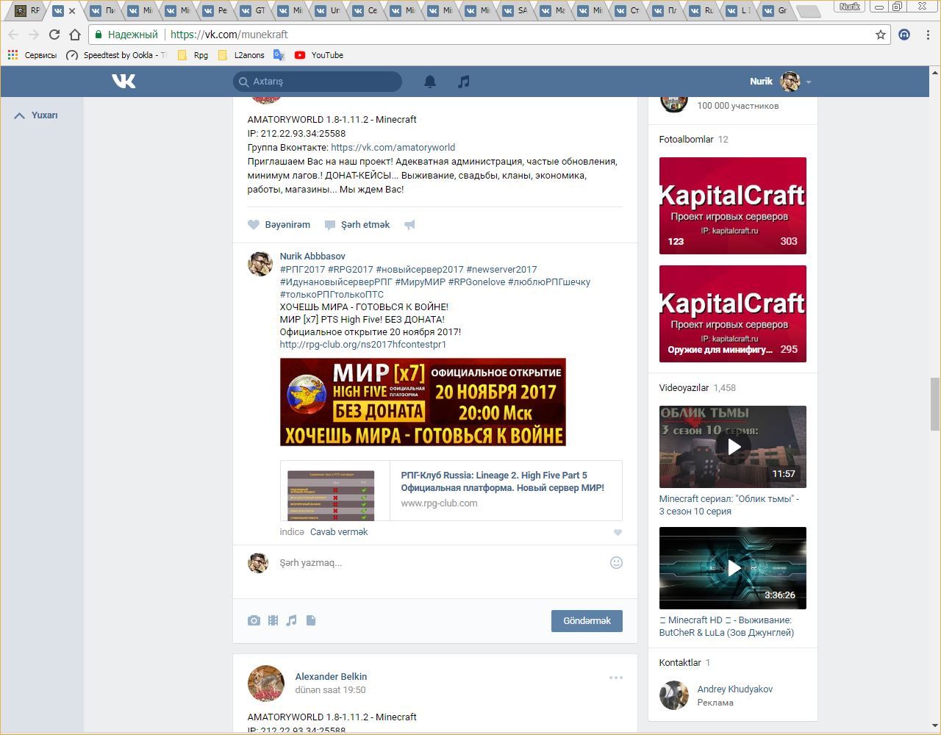Click the Cavab vermək reply link
Image resolution: width=941 pixels, height=735 pixels.
click(x=339, y=532)
